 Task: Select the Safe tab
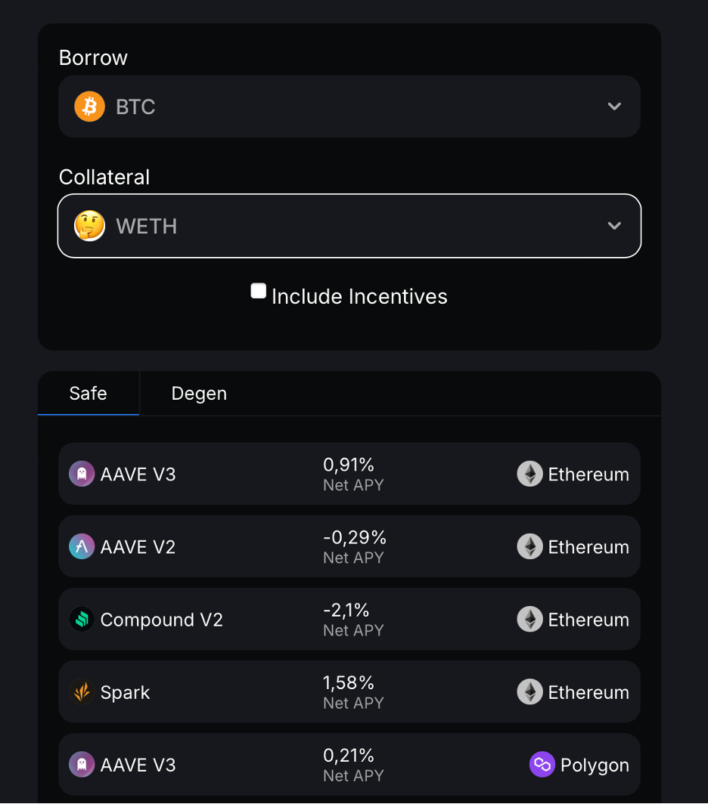point(88,394)
